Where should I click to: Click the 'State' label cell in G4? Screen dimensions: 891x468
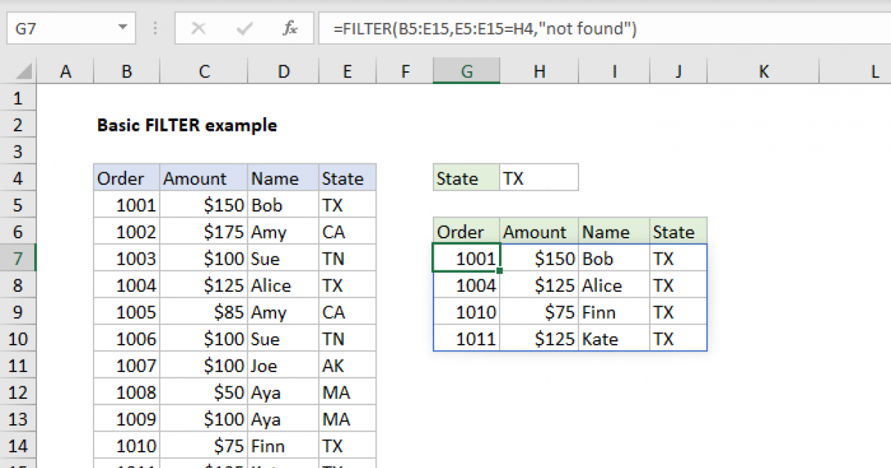coord(466,178)
